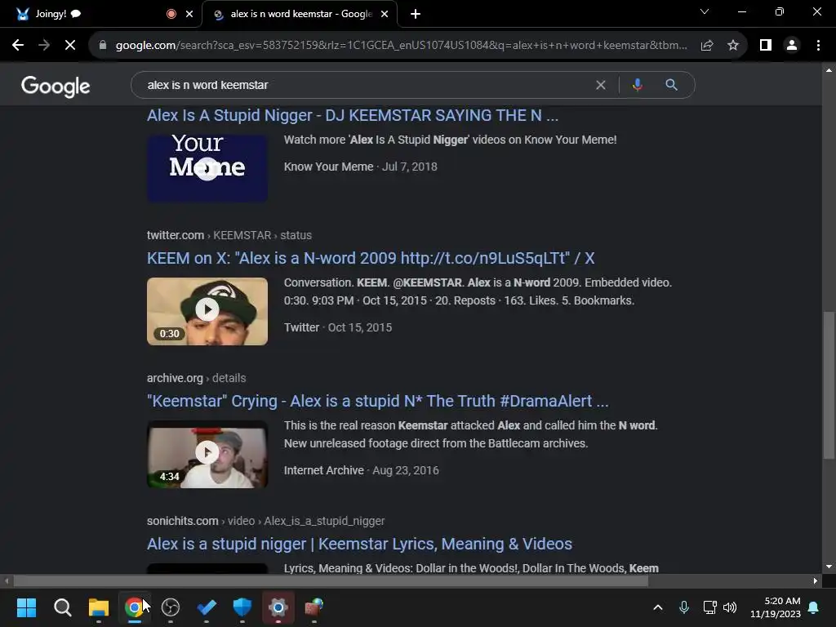Viewport: 836px width, 627px height.
Task: Select the Google search results tab
Action: (x=300, y=15)
